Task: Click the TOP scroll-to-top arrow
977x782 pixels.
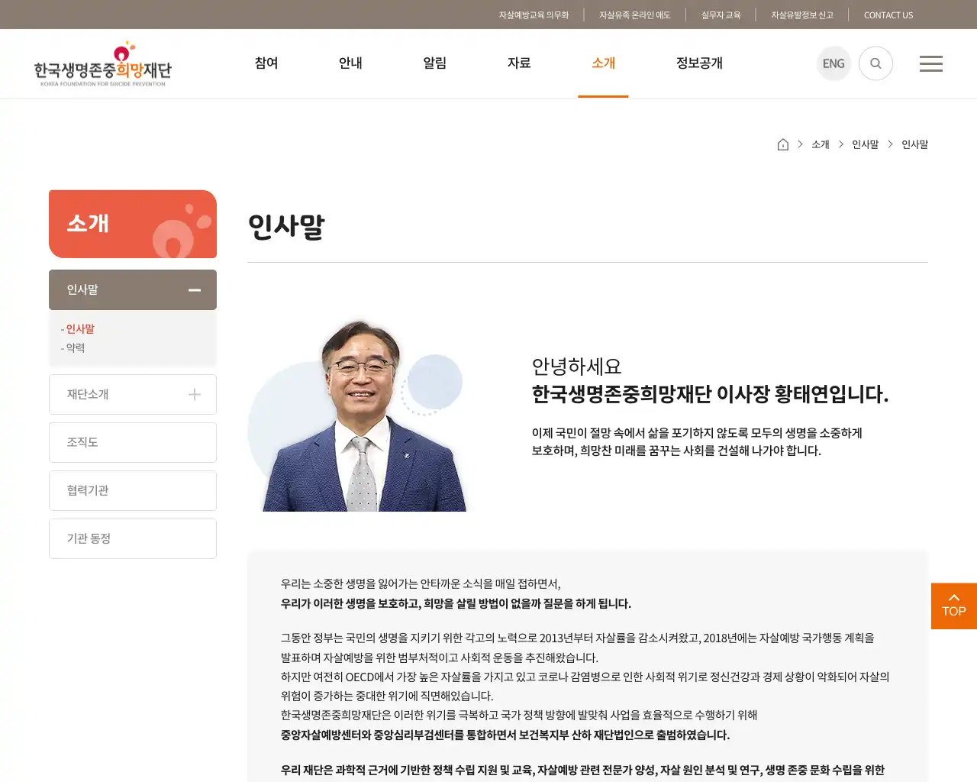Action: pyautogui.click(x=953, y=606)
